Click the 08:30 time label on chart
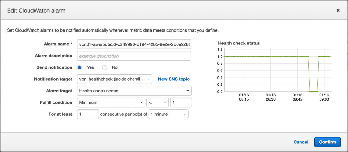The width and height of the screenshot is (348, 152). point(271,97)
